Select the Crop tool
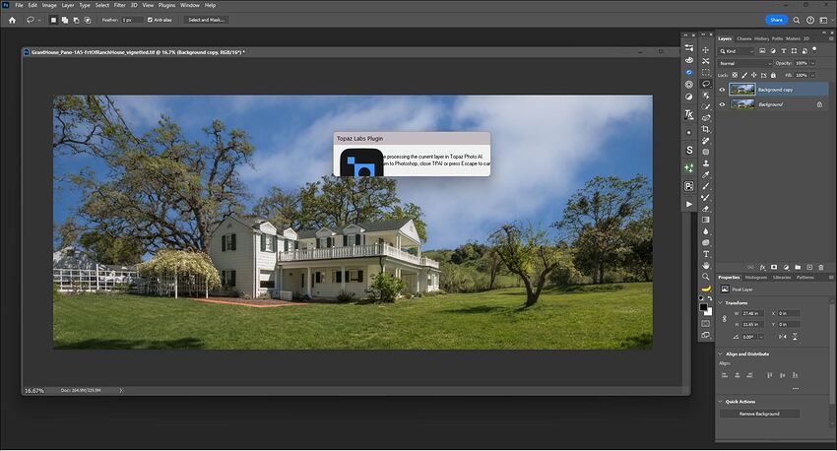 pyautogui.click(x=706, y=129)
